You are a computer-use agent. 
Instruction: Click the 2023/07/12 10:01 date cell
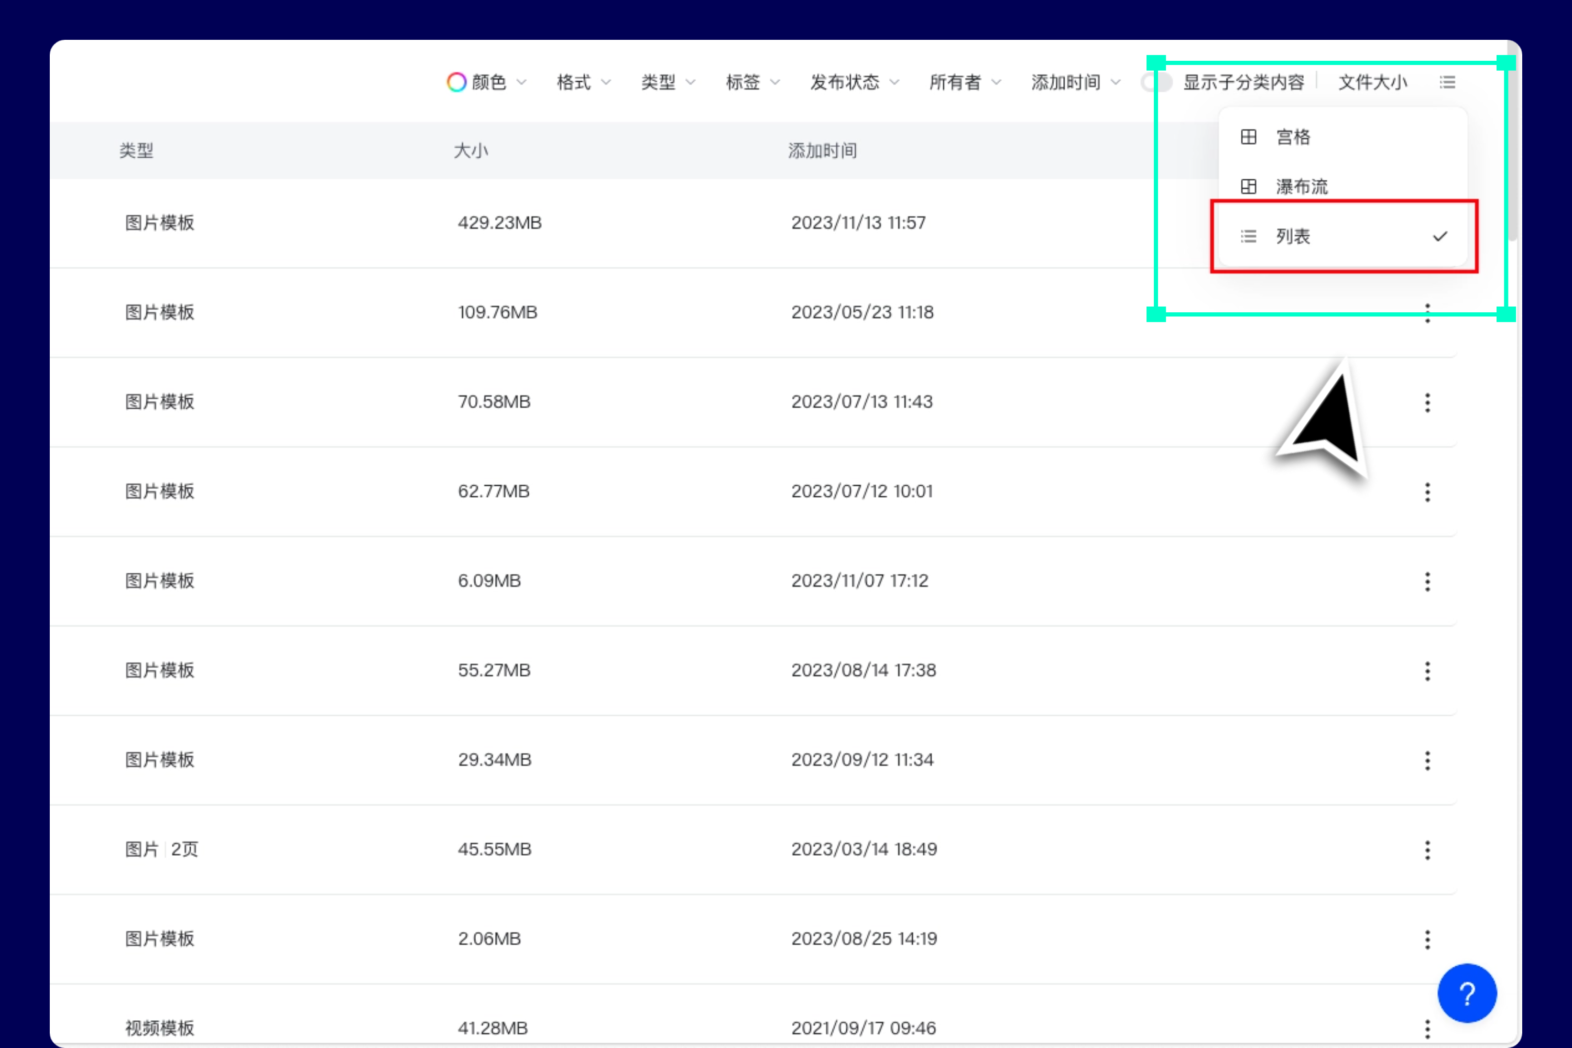pos(861,492)
